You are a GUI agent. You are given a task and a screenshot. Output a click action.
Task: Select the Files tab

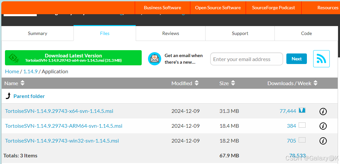click(105, 33)
